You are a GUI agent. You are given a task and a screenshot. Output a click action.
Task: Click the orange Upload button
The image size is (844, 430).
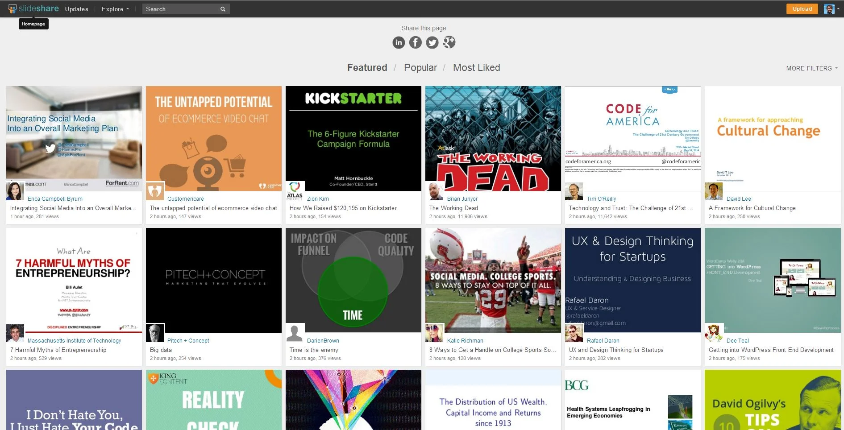tap(802, 9)
